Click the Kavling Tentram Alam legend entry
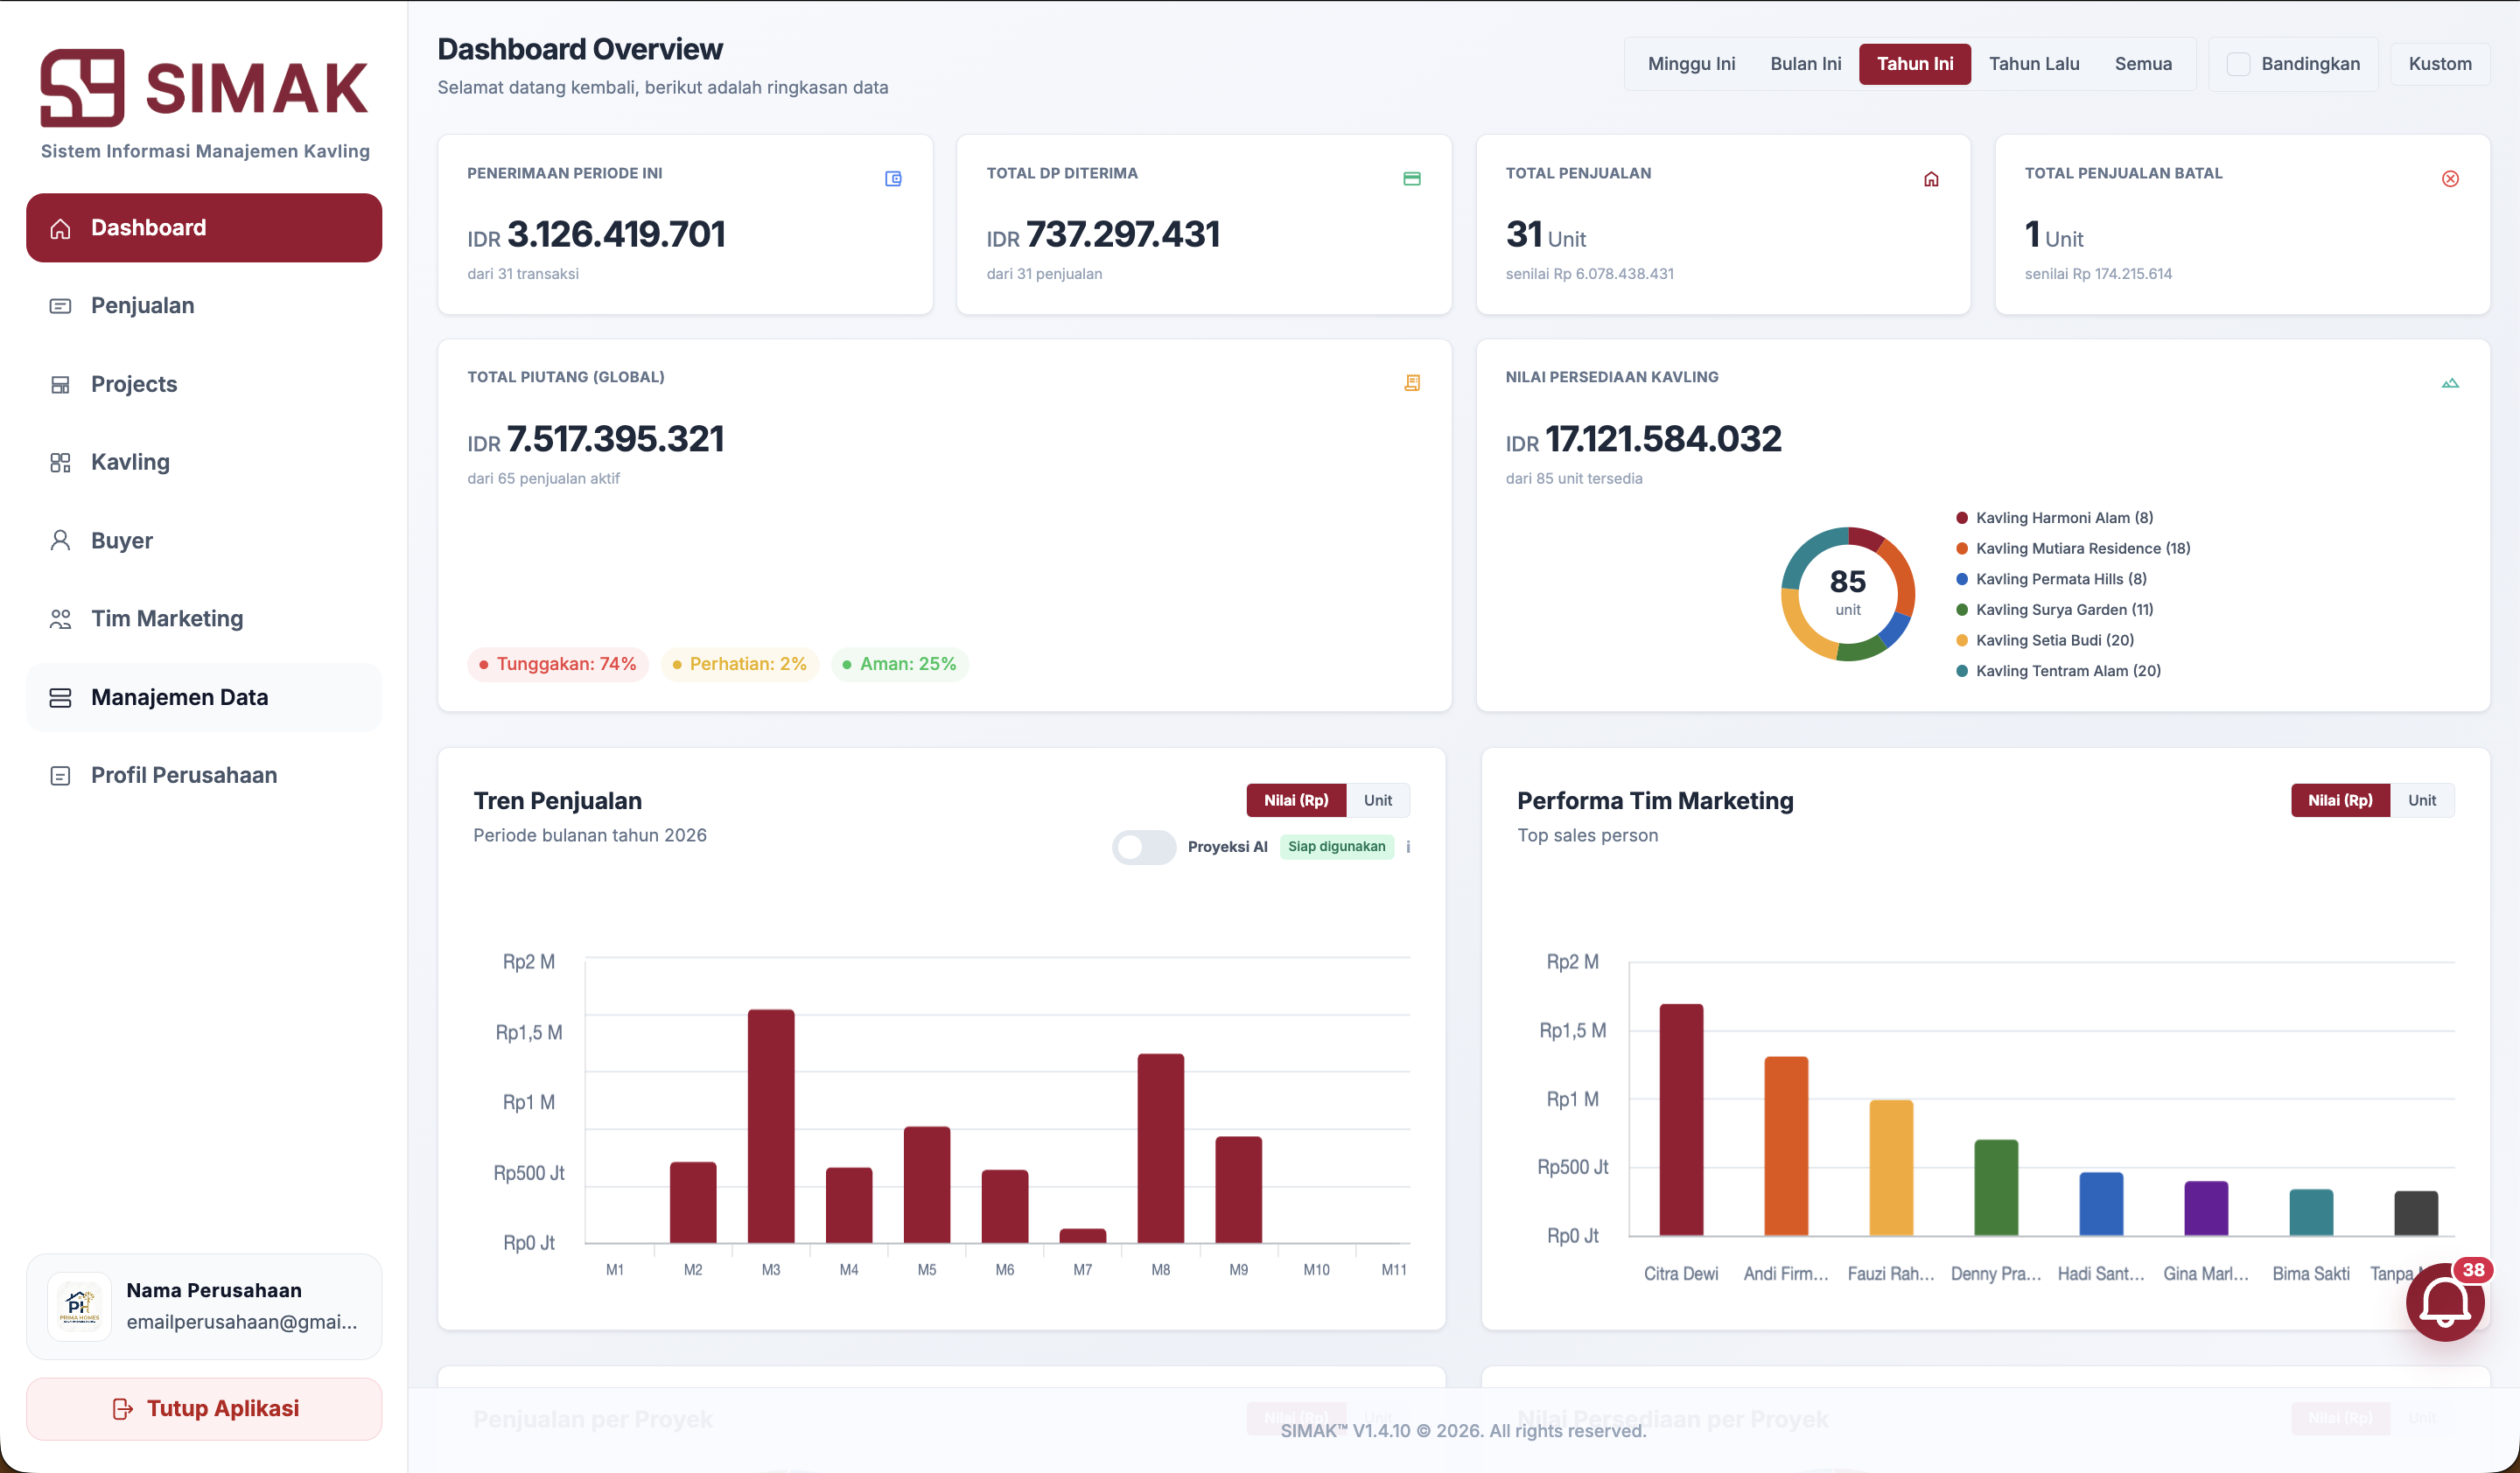2520x1473 pixels. [x=2058, y=672]
